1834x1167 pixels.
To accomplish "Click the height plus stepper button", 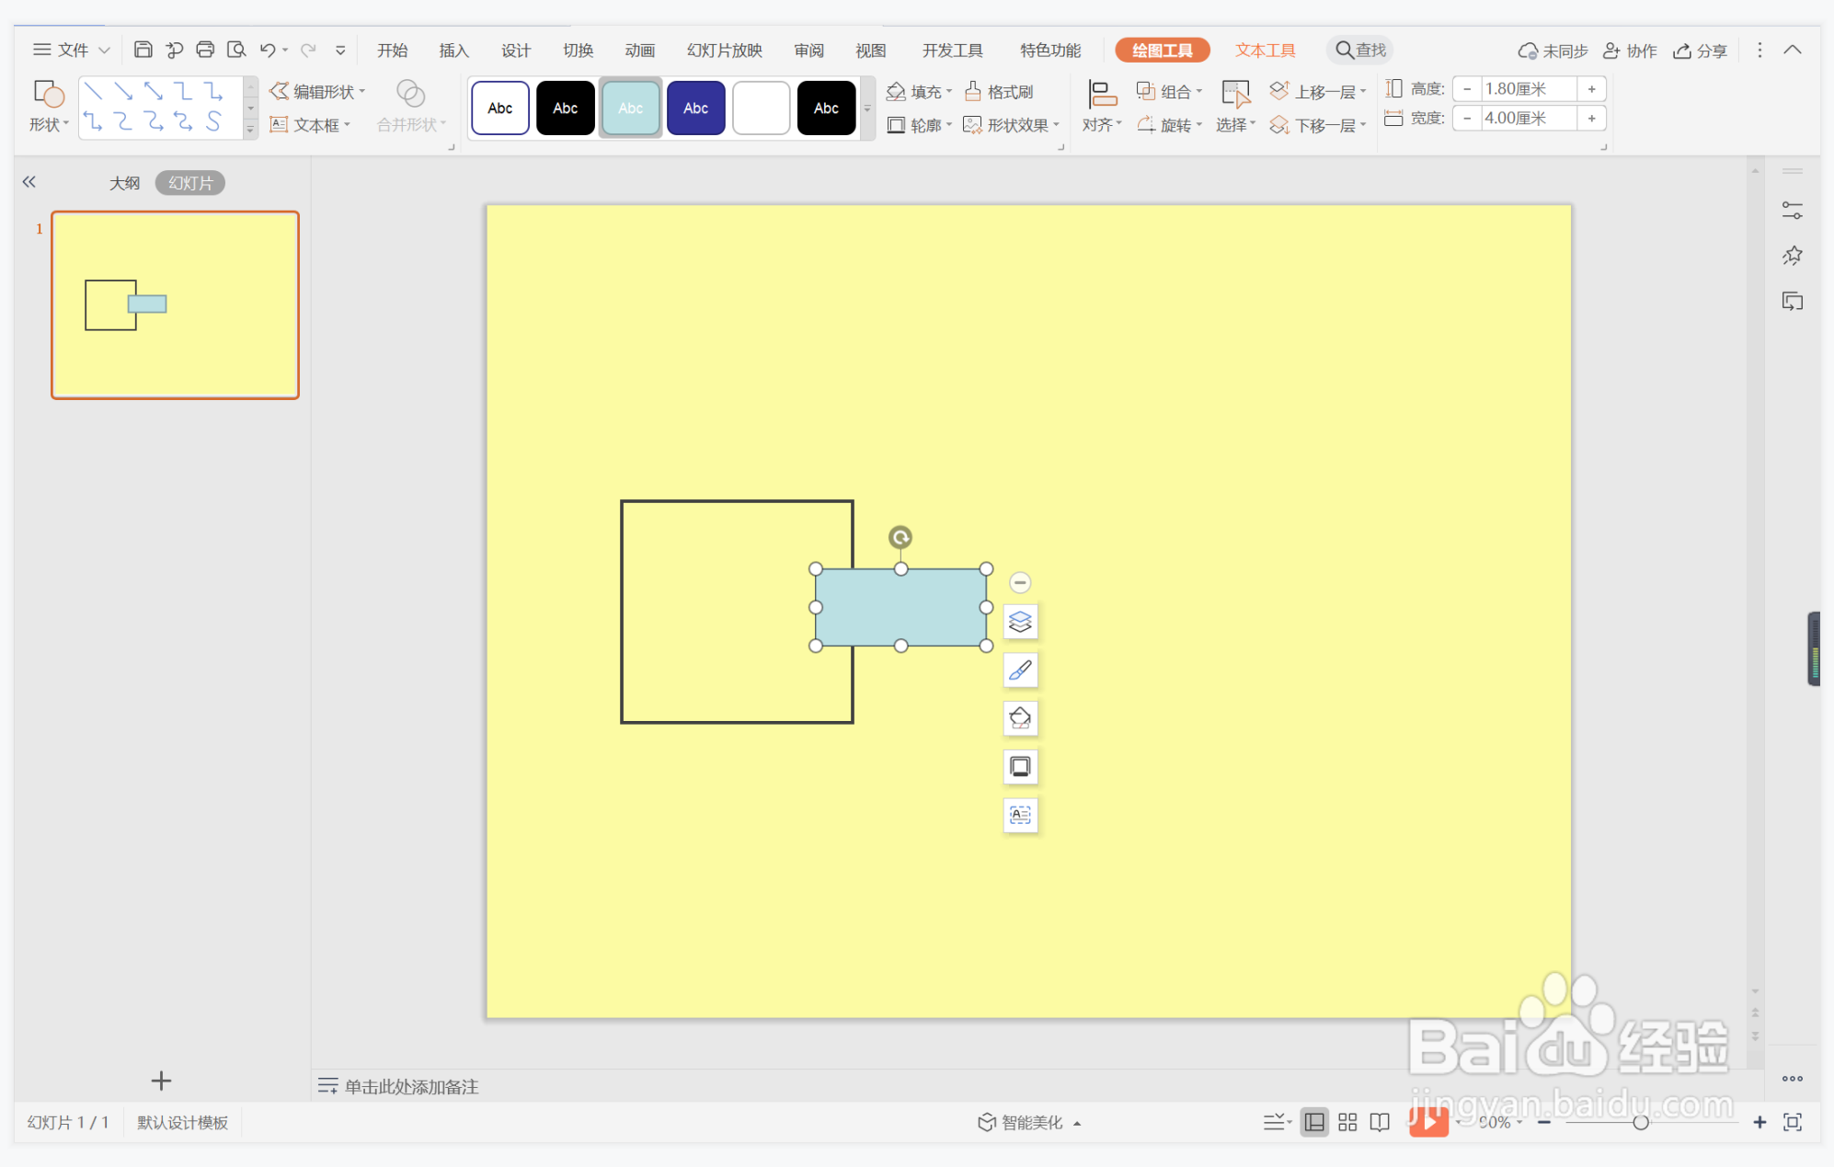I will tap(1591, 89).
